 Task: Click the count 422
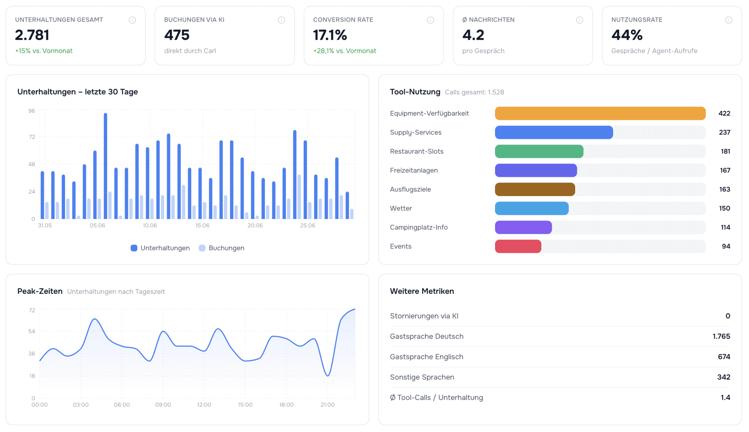[x=724, y=114]
